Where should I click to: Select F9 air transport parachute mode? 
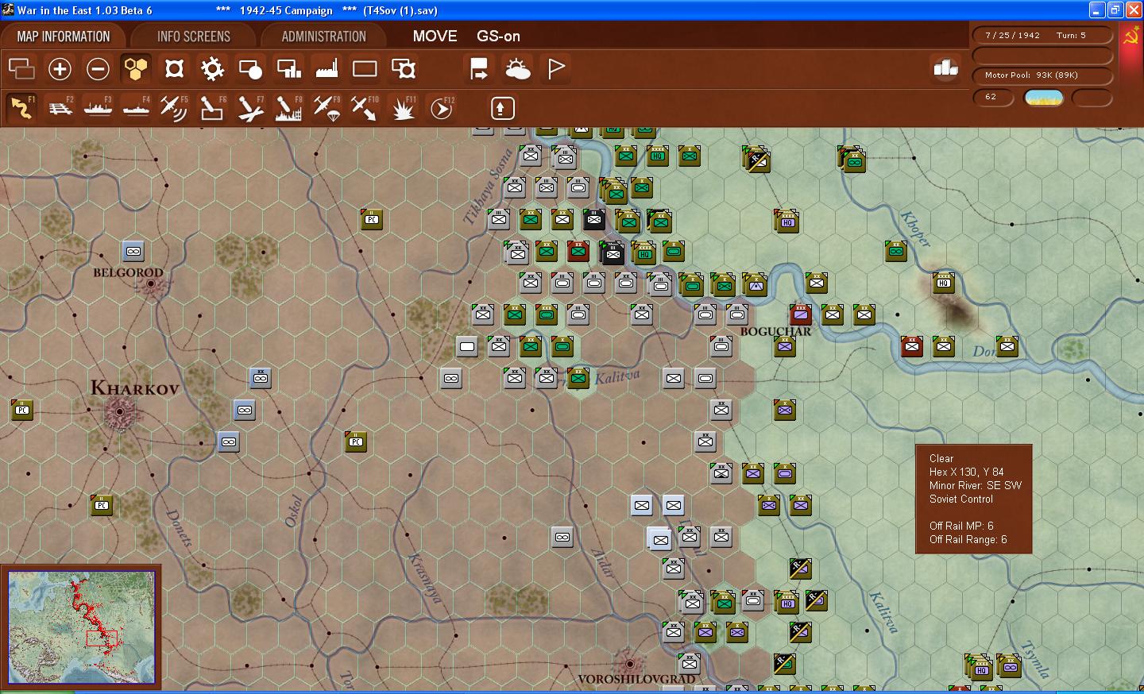[x=327, y=108]
